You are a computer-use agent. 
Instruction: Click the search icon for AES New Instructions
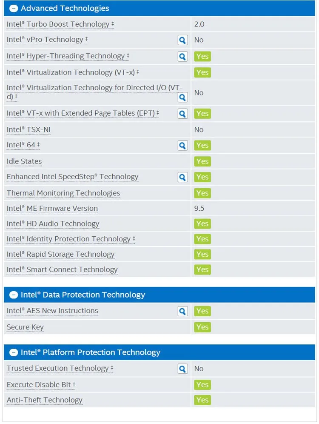182,311
